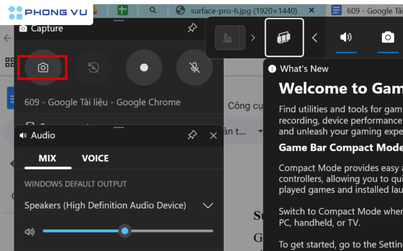Close the Audio widget
This screenshot has width=403, height=251.
(213, 135)
